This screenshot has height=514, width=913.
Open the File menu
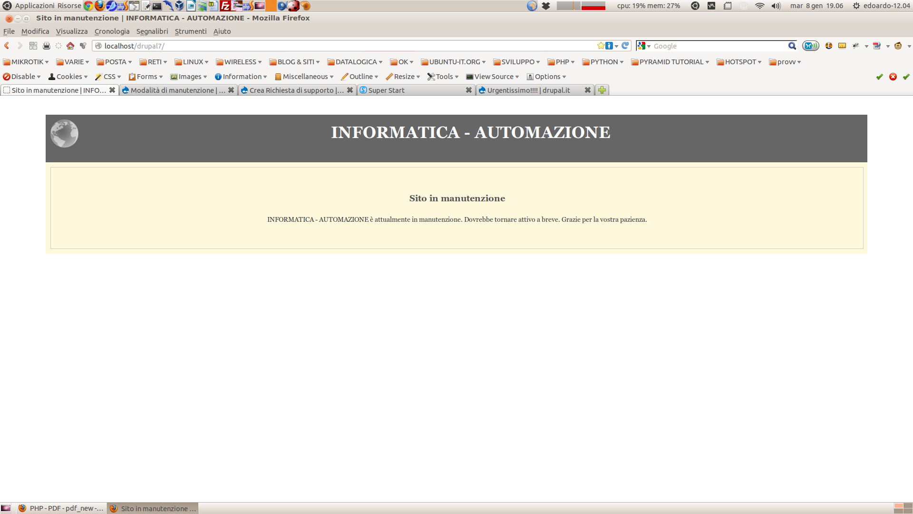pyautogui.click(x=9, y=31)
